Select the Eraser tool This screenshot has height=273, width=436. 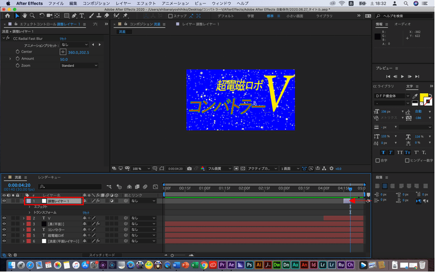(x=106, y=16)
